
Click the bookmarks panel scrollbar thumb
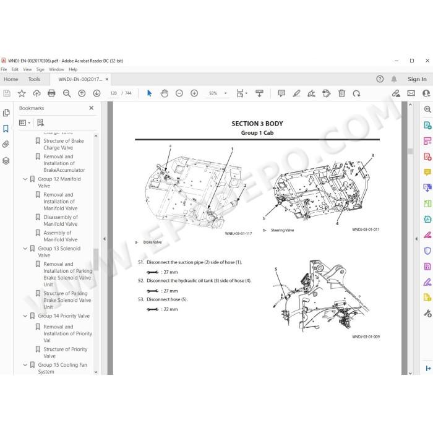click(96, 260)
